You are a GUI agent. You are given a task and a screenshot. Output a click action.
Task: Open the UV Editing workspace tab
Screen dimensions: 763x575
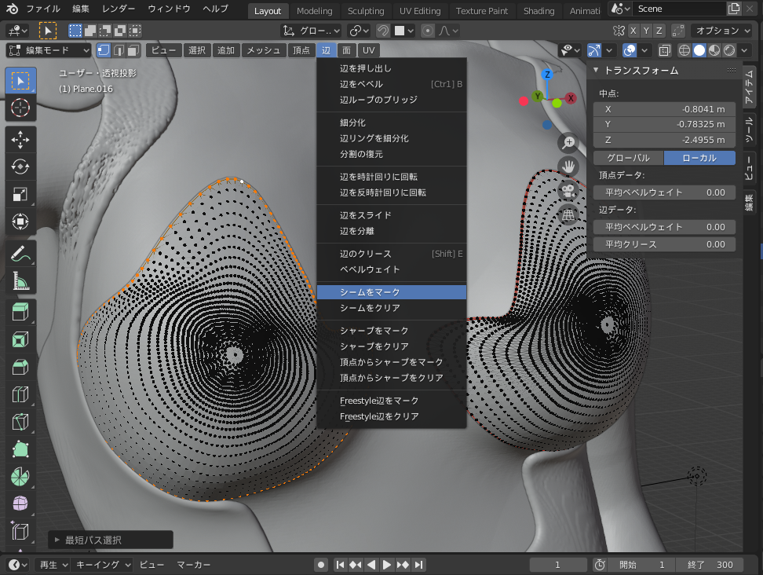pyautogui.click(x=420, y=11)
